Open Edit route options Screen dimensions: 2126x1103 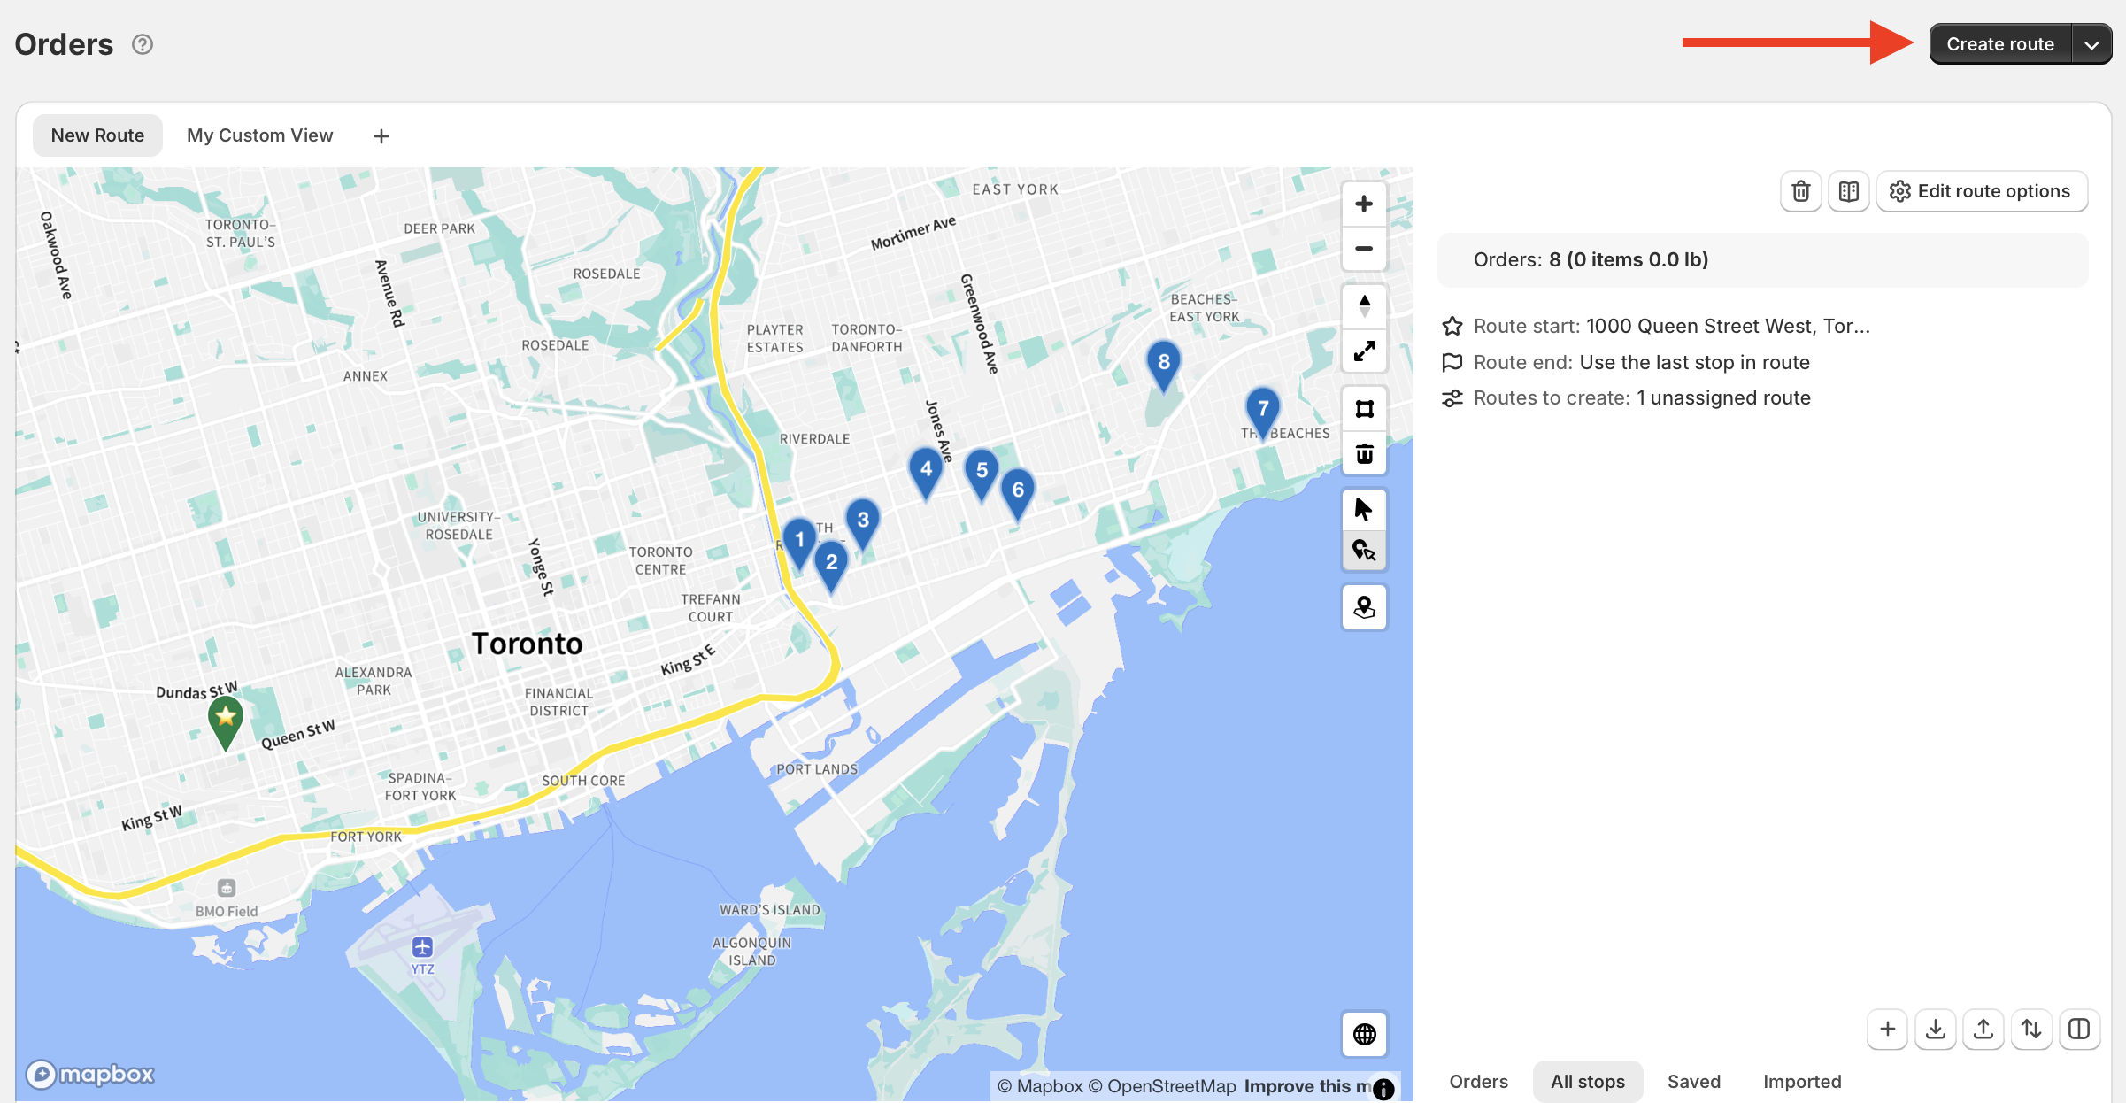(x=1982, y=191)
